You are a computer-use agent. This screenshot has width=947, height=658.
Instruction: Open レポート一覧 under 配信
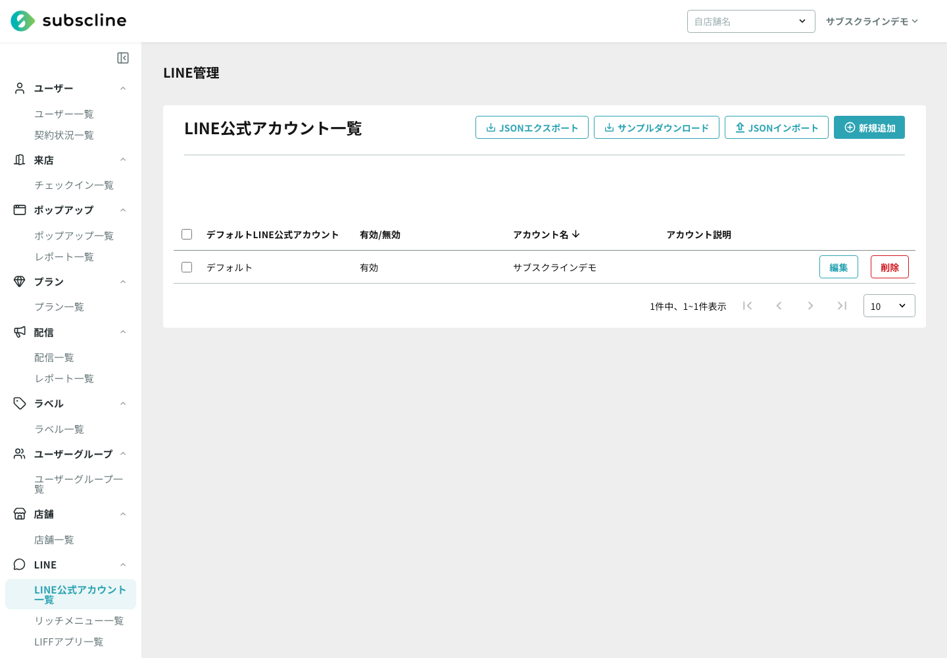(x=64, y=378)
